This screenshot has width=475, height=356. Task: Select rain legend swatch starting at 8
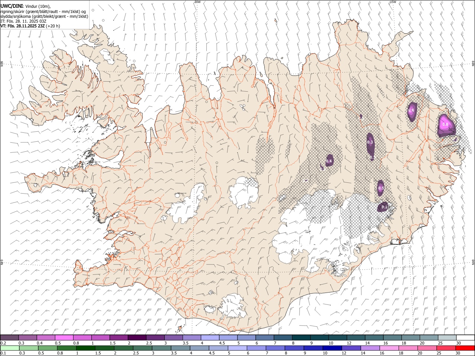pos(294,348)
